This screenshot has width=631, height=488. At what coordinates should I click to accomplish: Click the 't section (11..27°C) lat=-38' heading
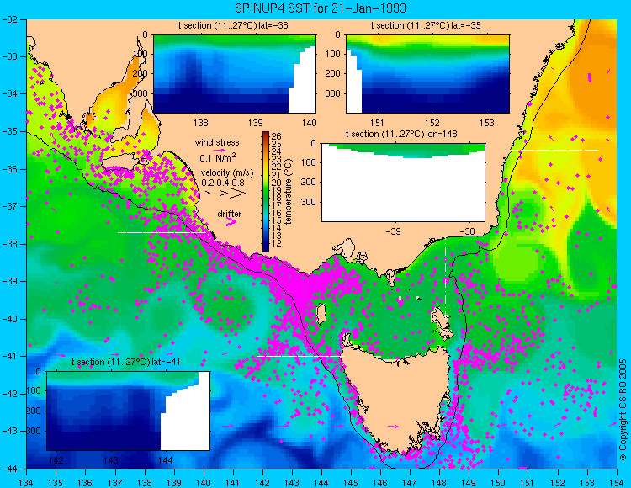tap(233, 26)
